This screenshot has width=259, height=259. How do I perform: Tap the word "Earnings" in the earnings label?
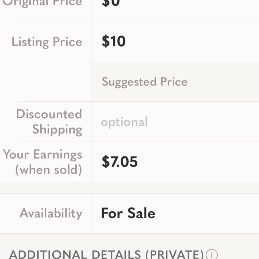point(57,155)
